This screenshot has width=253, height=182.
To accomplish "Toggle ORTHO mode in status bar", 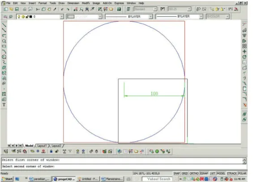I will [194, 173].
